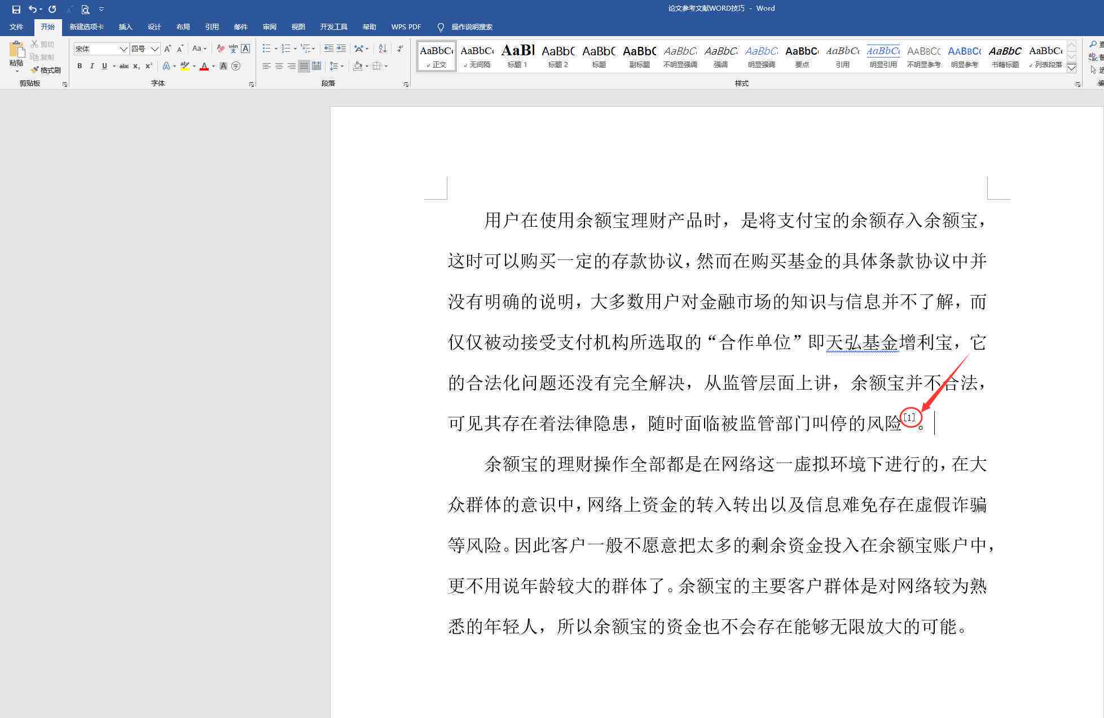
Task: Toggle subscript formatting
Action: pyautogui.click(x=137, y=66)
